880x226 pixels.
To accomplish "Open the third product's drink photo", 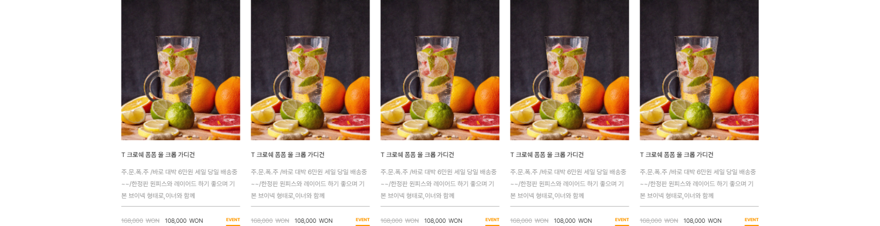I will [x=440, y=70].
